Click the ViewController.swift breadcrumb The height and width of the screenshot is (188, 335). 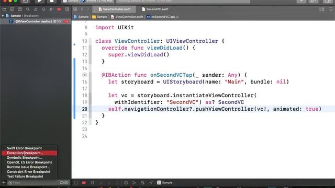coord(127,17)
